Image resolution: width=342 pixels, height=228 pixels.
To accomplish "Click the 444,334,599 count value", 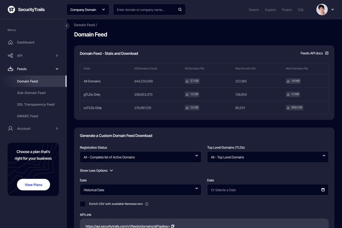I will click(143, 81).
